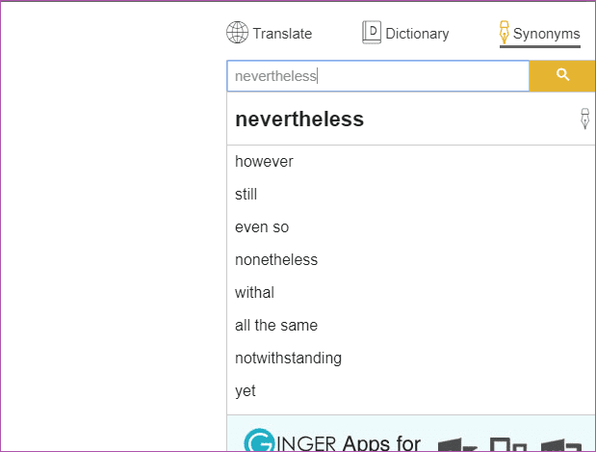
Task: Click the pen nib icon beside nevertheless heading
Action: point(584,119)
